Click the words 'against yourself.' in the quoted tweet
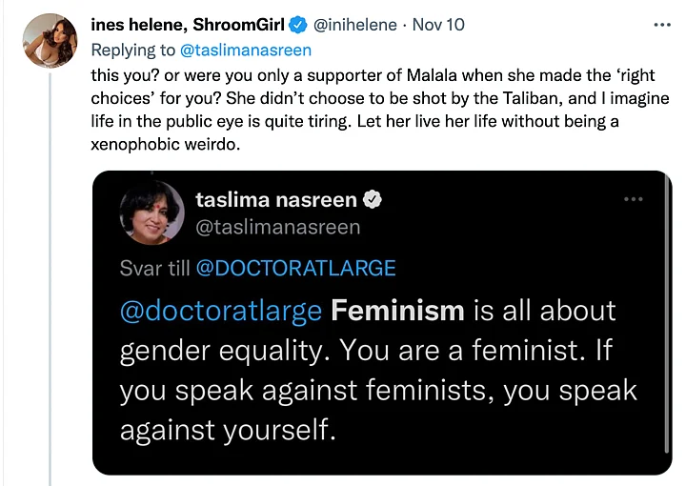Viewport: 686px width, 486px height. click(229, 431)
